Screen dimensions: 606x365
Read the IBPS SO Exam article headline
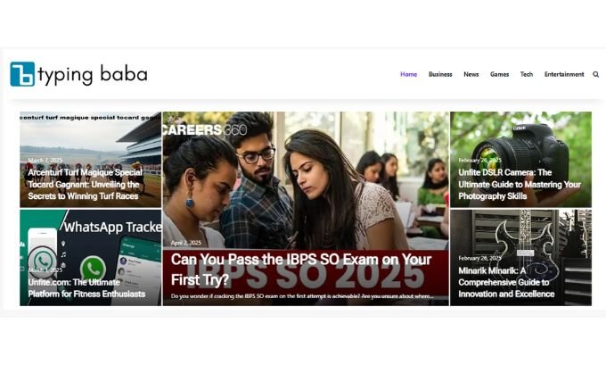tap(301, 270)
